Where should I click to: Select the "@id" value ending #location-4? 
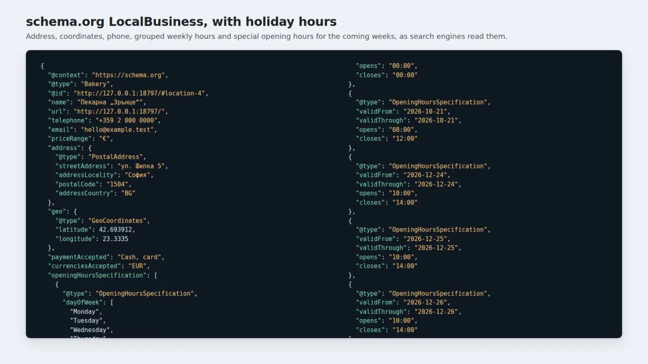click(139, 93)
